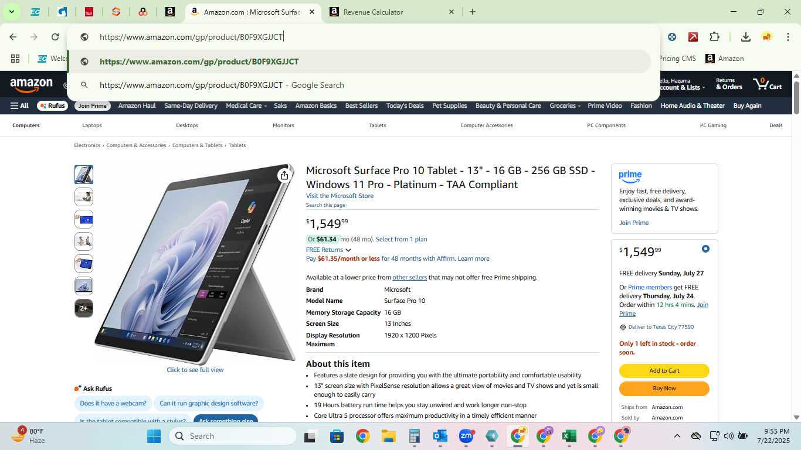Screen dimensions: 801x450
Task: Open the shopping Cart icon
Action: (x=768, y=84)
